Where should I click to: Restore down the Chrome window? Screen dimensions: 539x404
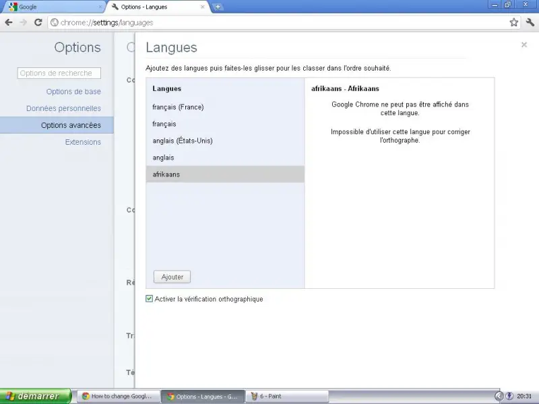(508, 5)
